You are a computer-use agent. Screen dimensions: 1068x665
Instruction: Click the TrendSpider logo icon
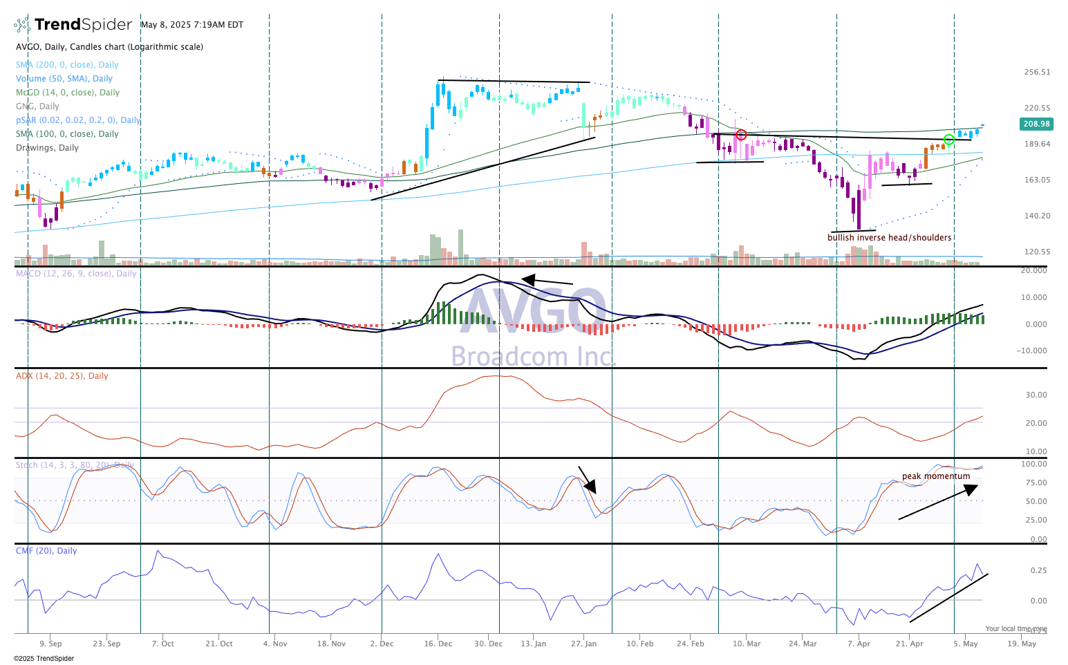point(22,25)
